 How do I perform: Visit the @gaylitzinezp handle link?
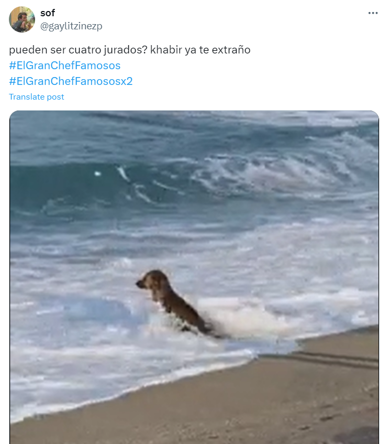71,26
